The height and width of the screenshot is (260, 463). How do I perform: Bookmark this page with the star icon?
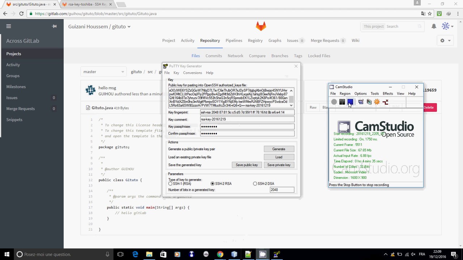tap(430, 14)
